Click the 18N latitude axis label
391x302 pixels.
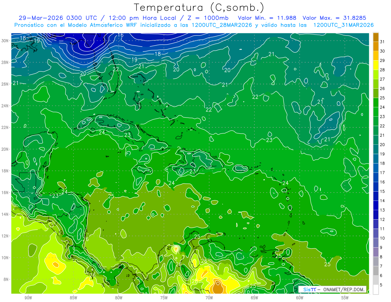[x=5, y=171]
